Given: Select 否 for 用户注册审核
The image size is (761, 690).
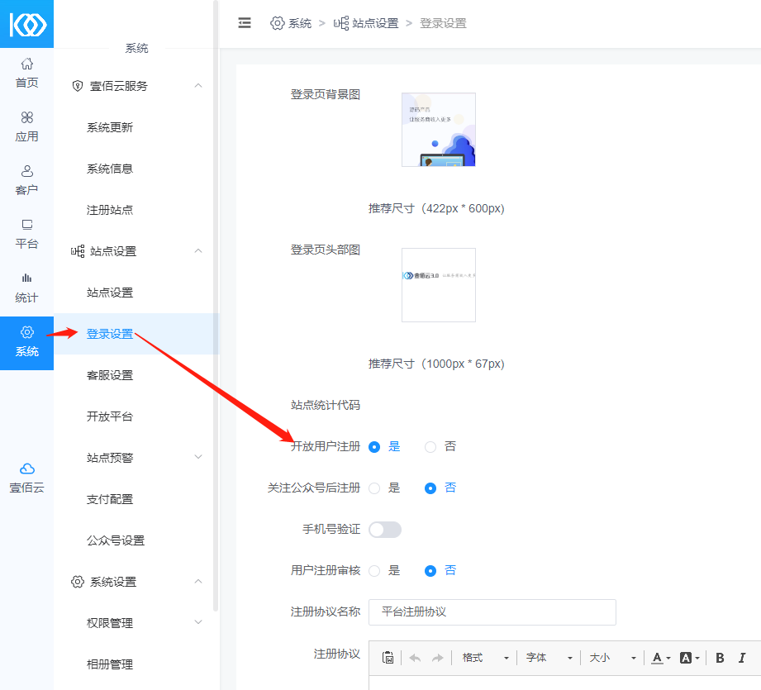Looking at the screenshot, I should pos(430,571).
